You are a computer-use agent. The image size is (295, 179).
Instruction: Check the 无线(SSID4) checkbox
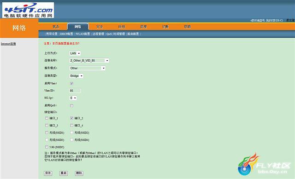point(72,140)
